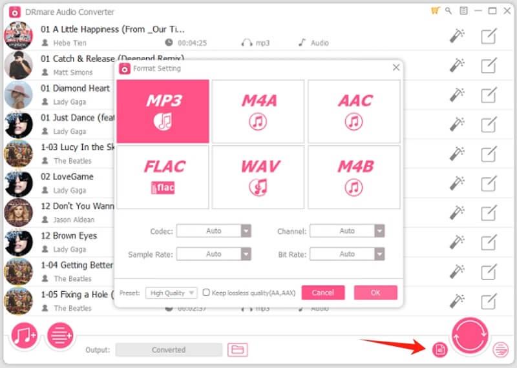Edit tags for 02 LoveGame track
Image resolution: width=517 pixels, height=368 pixels.
click(x=489, y=183)
